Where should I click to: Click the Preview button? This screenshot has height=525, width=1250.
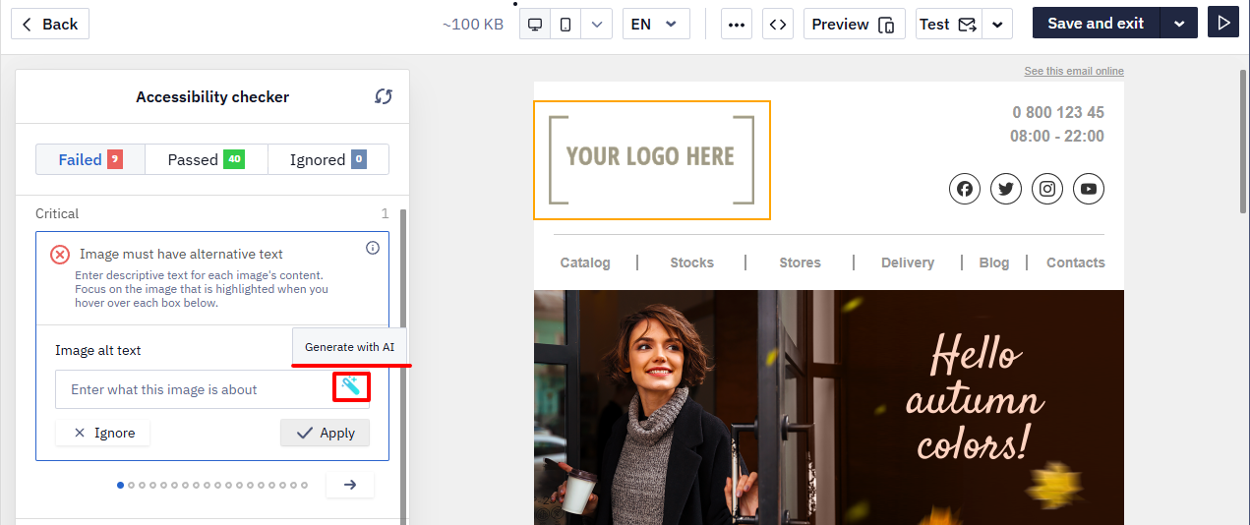(x=854, y=24)
